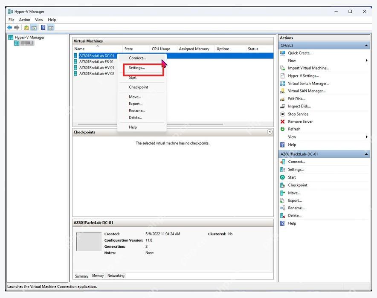Click the Up one level folder icon
Image resolution: width=377 pixels, height=298 pixels.
pos(26,28)
